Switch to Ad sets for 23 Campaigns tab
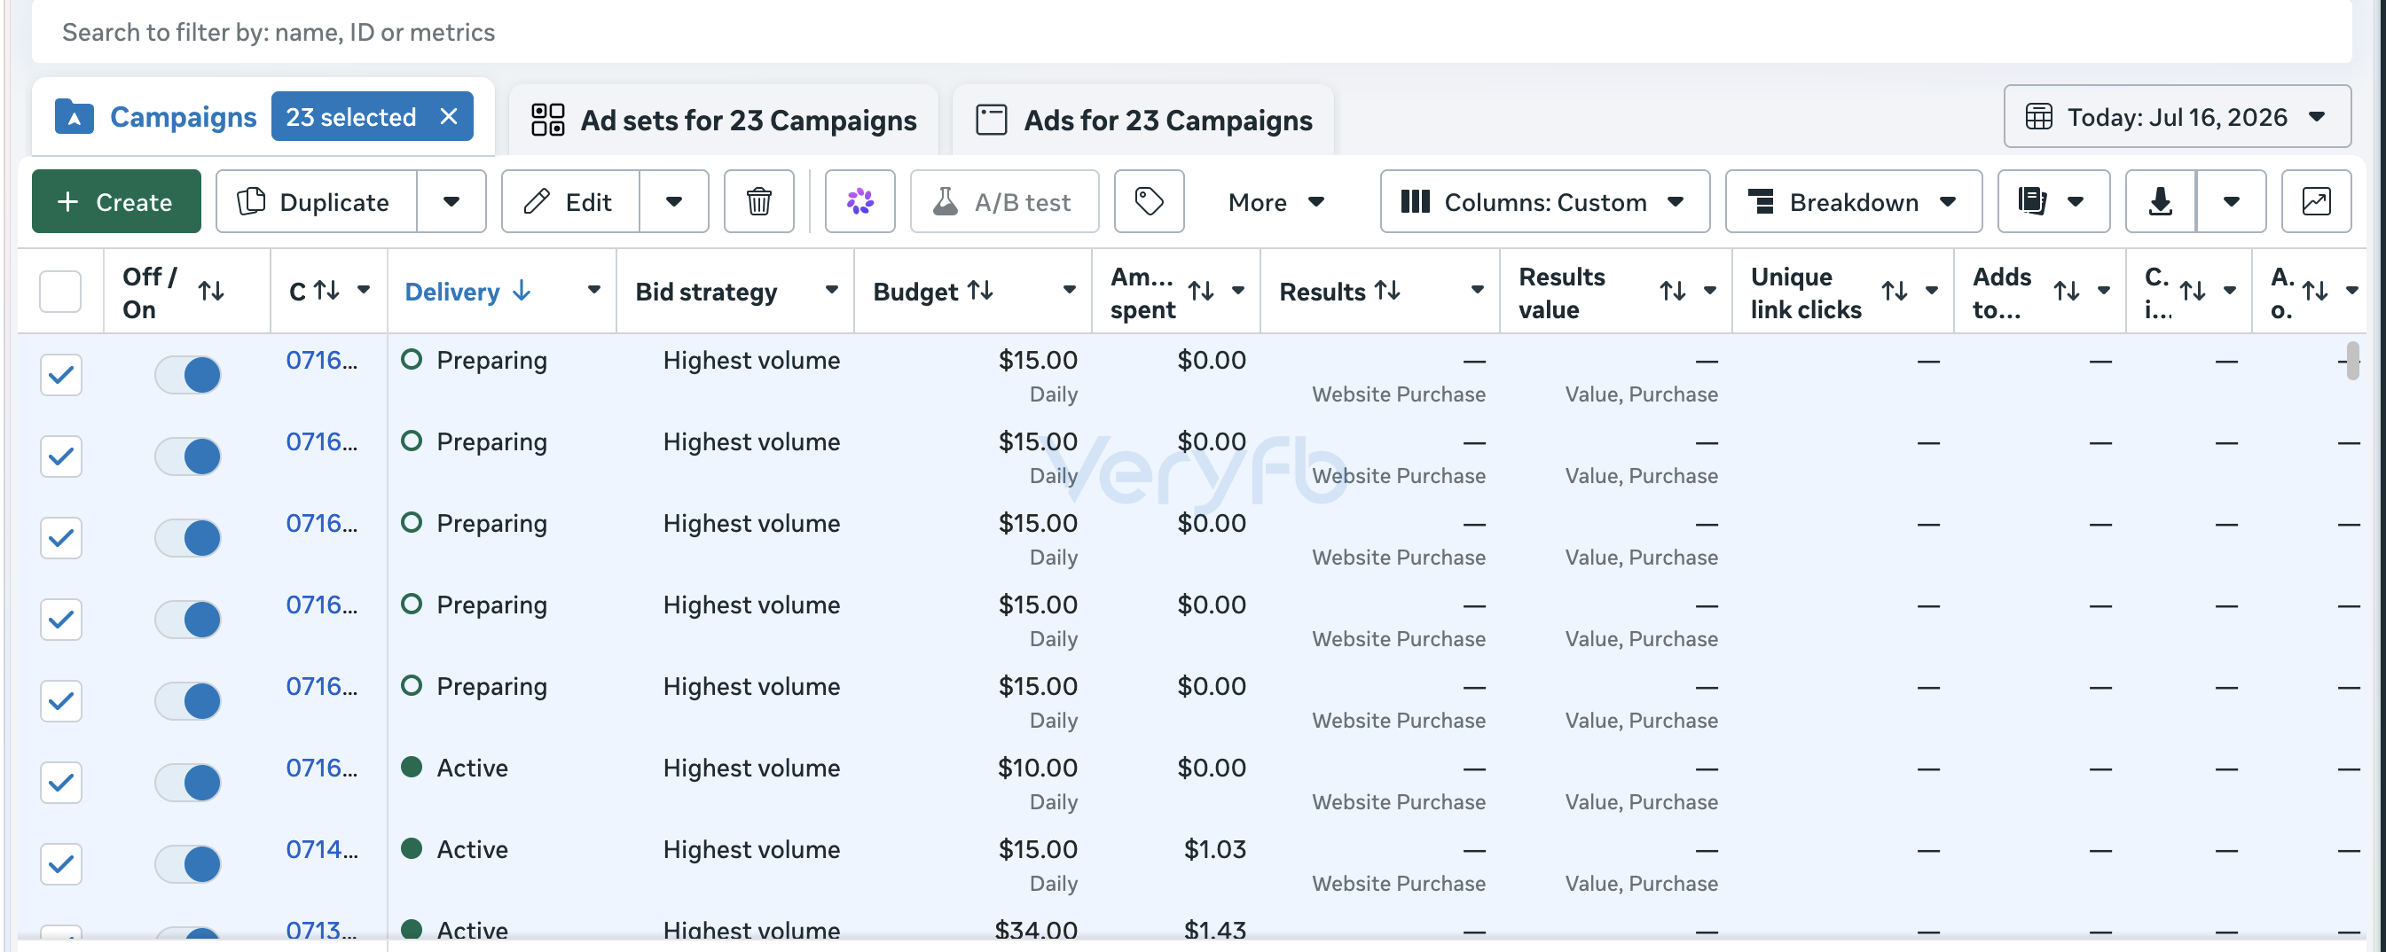 [x=724, y=121]
